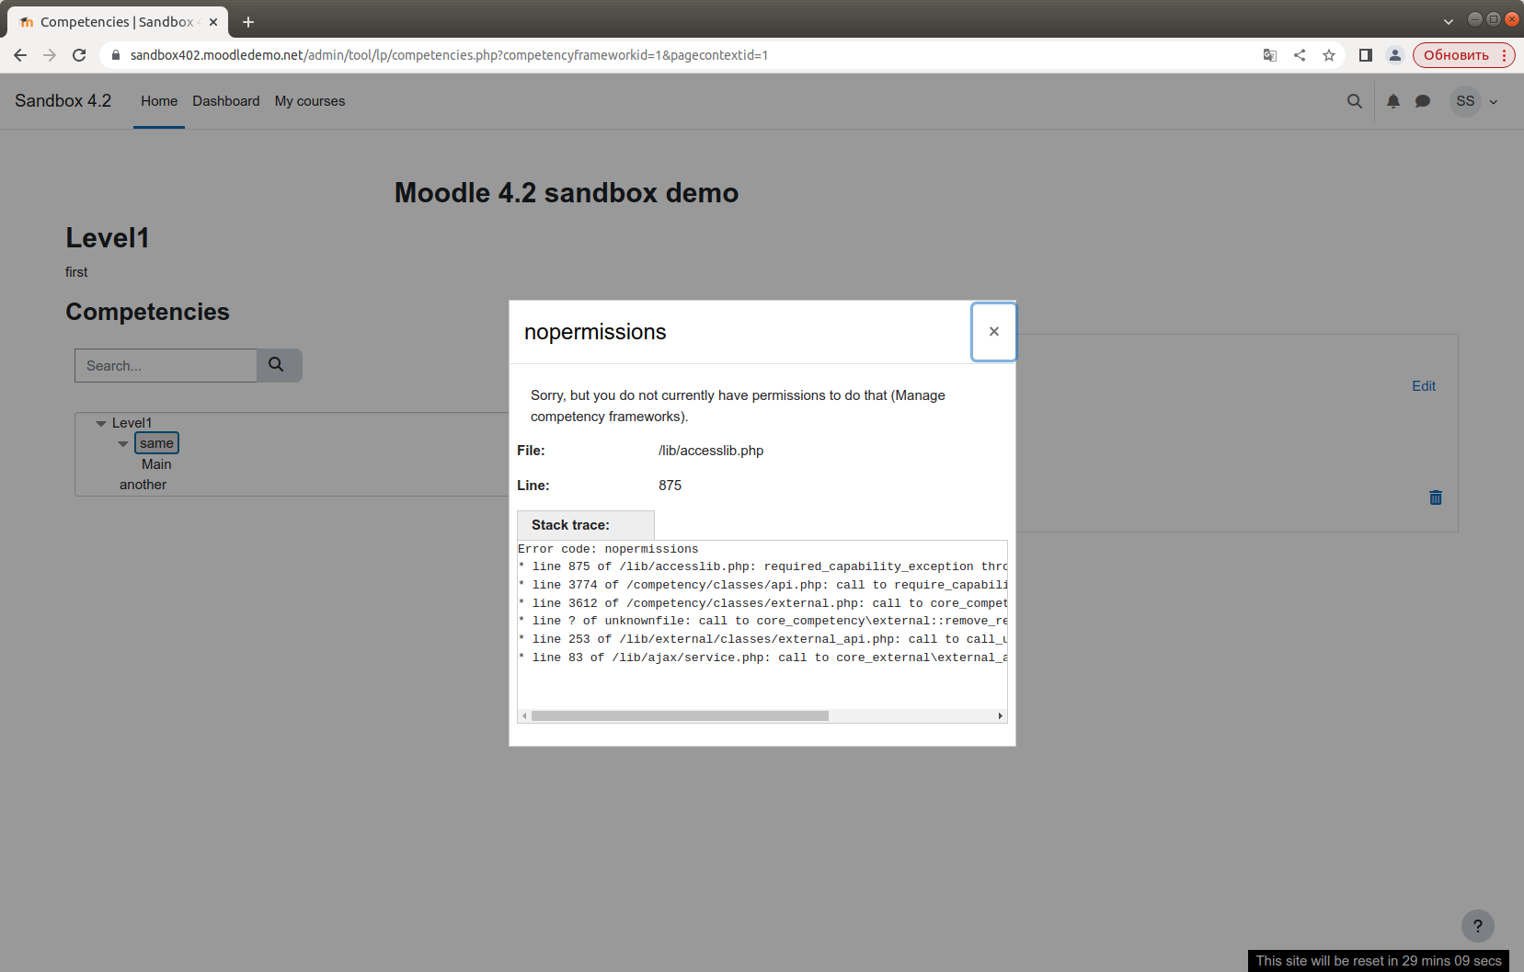The width and height of the screenshot is (1524, 972).
Task: Select Level1 in competency tree
Action: [132, 423]
